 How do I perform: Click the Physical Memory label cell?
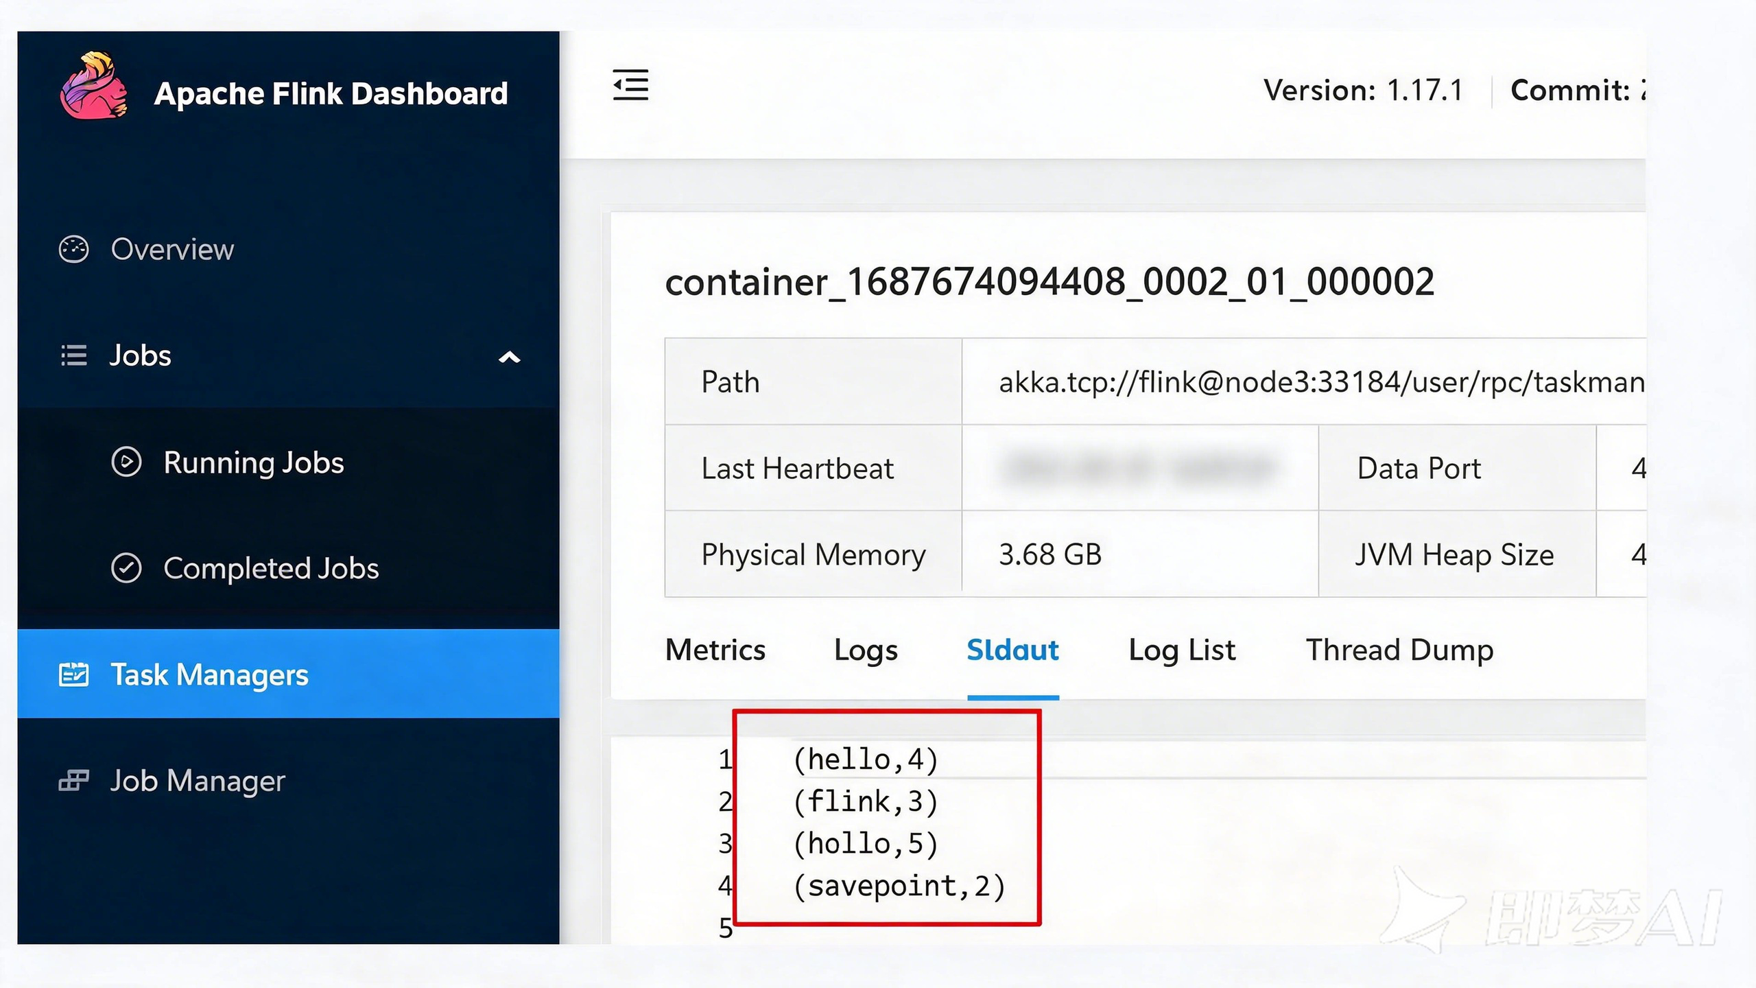[814, 554]
